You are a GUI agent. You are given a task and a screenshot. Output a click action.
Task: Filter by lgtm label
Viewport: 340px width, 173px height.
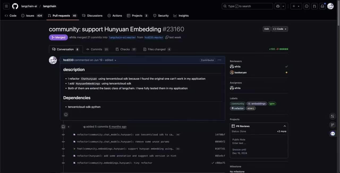(272, 104)
